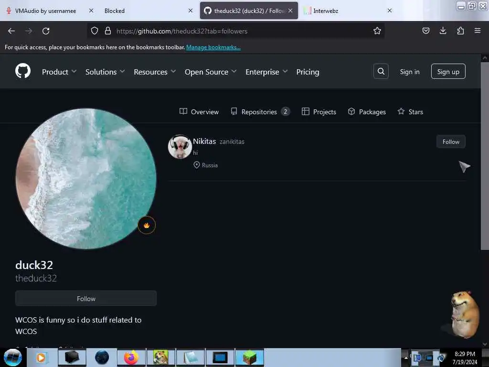Open the extensions puzzle icon

460,31
